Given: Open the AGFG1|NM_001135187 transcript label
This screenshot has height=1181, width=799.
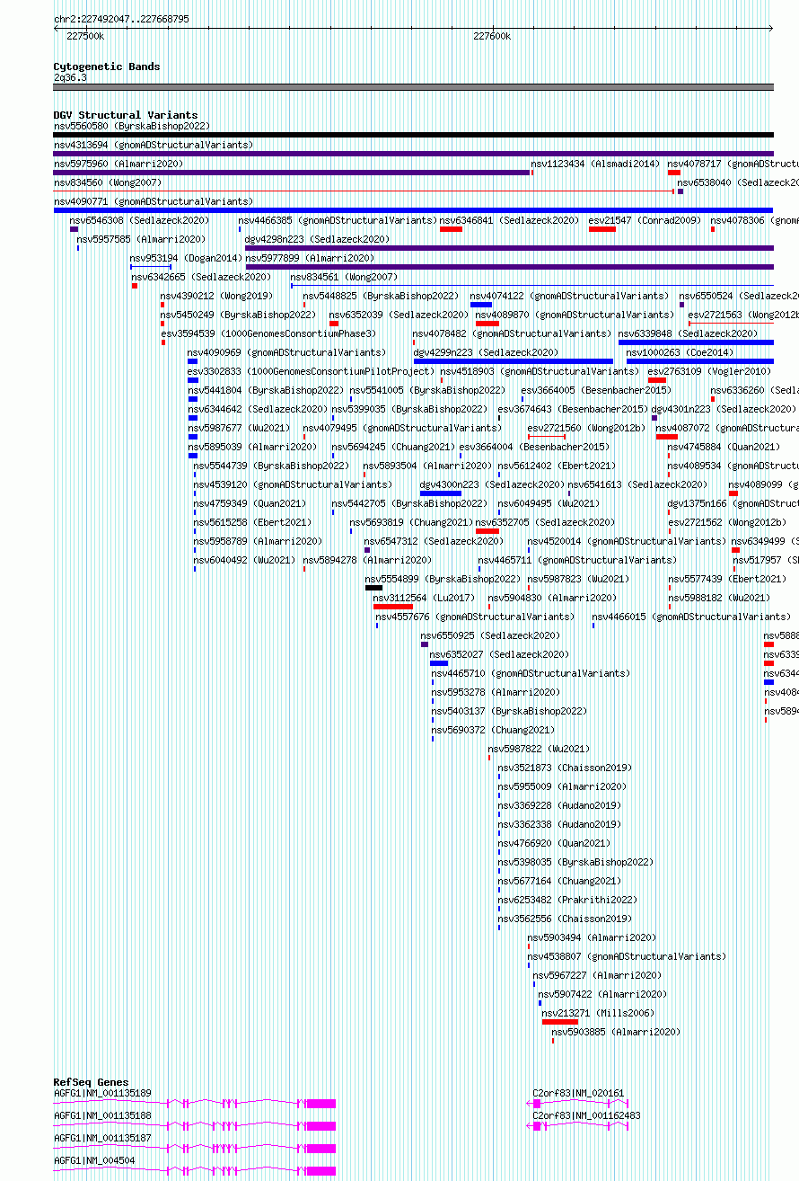Looking at the screenshot, I should coord(103,1138).
